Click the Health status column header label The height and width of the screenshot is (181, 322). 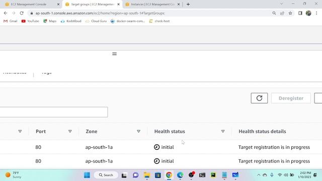point(170,131)
